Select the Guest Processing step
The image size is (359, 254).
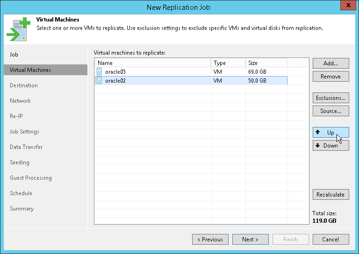pyautogui.click(x=31, y=178)
